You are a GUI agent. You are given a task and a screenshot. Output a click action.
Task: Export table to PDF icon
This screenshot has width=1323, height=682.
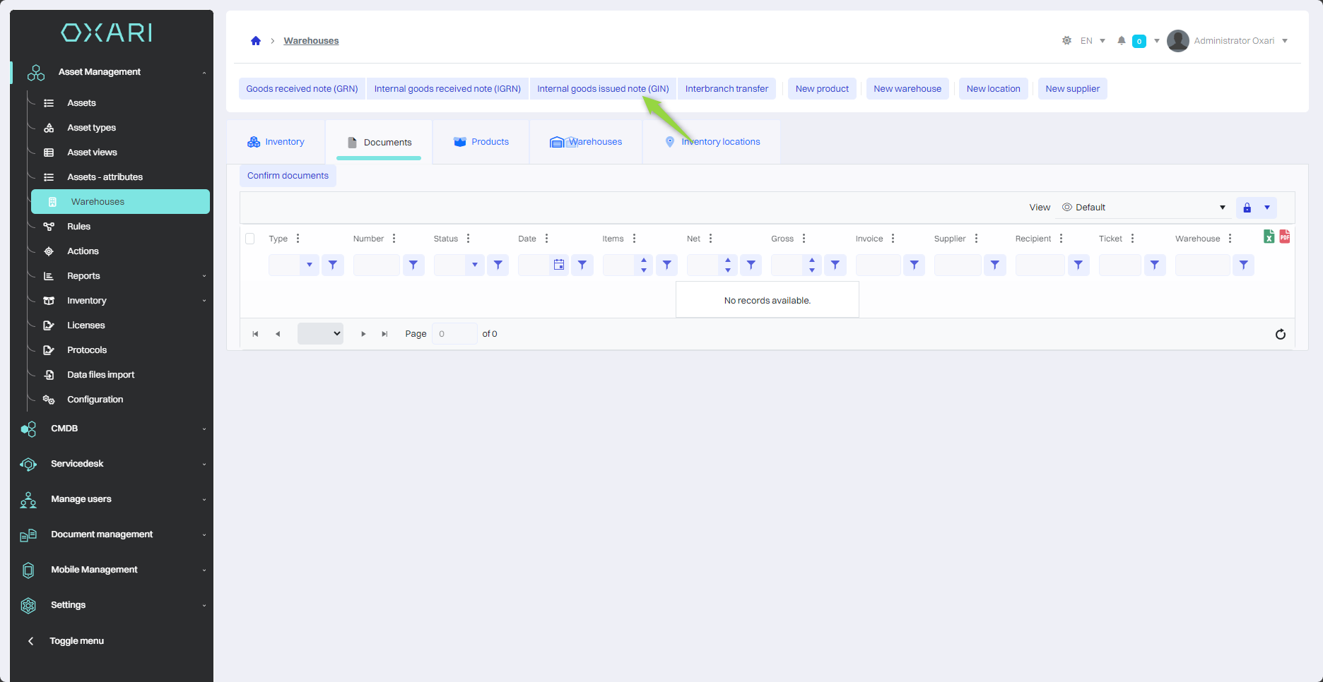pyautogui.click(x=1284, y=237)
